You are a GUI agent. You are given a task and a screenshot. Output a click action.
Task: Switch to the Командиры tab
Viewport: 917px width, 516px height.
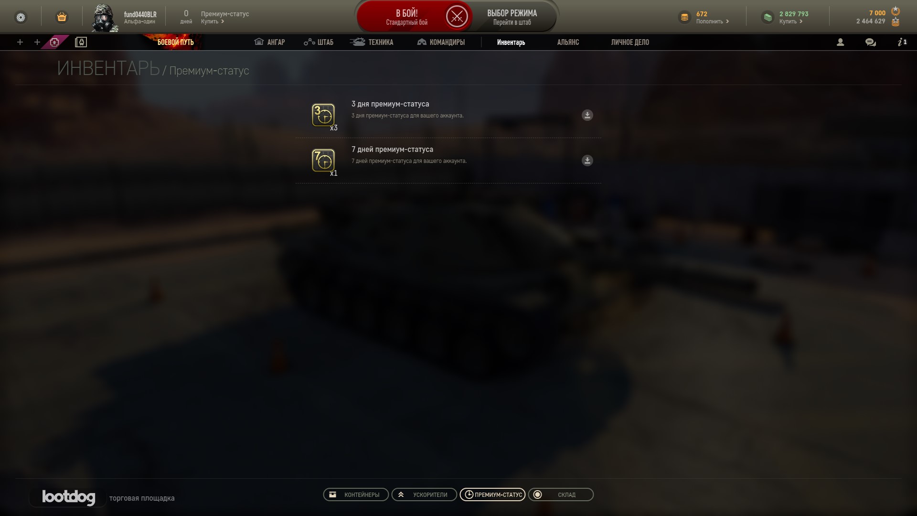click(x=441, y=42)
